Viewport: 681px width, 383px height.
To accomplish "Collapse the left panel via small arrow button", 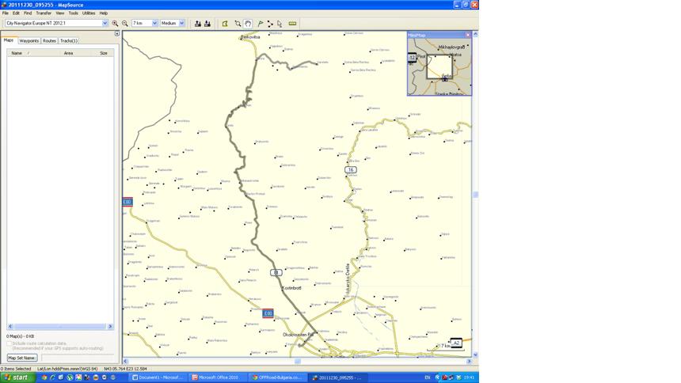I will pos(117,33).
